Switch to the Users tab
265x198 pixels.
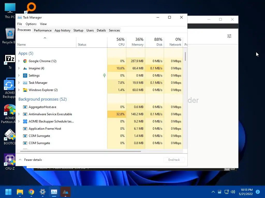[x=90, y=30]
